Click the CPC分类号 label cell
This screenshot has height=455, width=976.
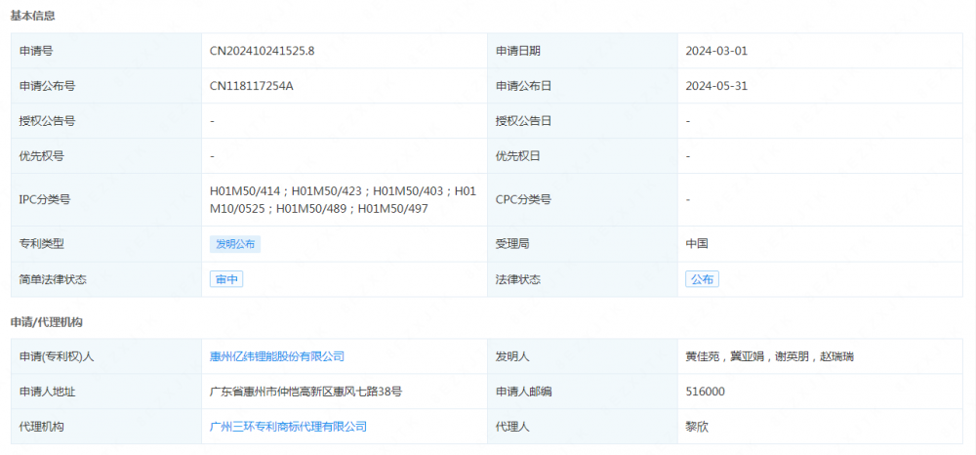click(583, 200)
